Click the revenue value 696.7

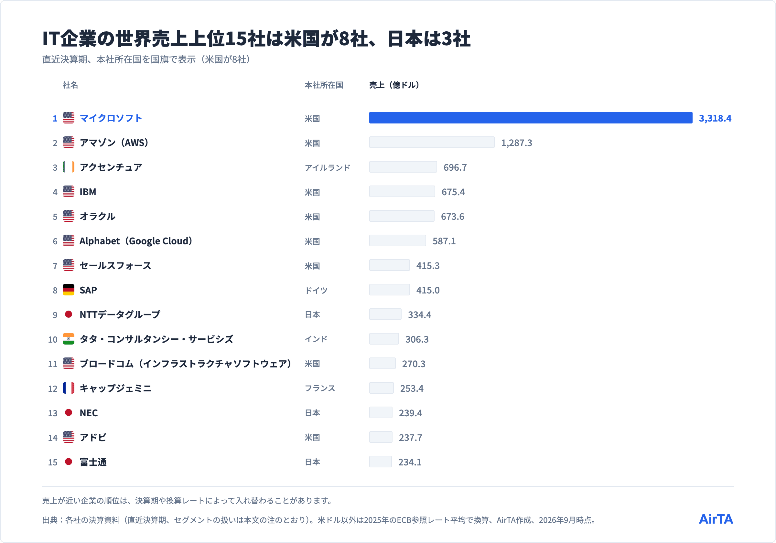(x=455, y=168)
